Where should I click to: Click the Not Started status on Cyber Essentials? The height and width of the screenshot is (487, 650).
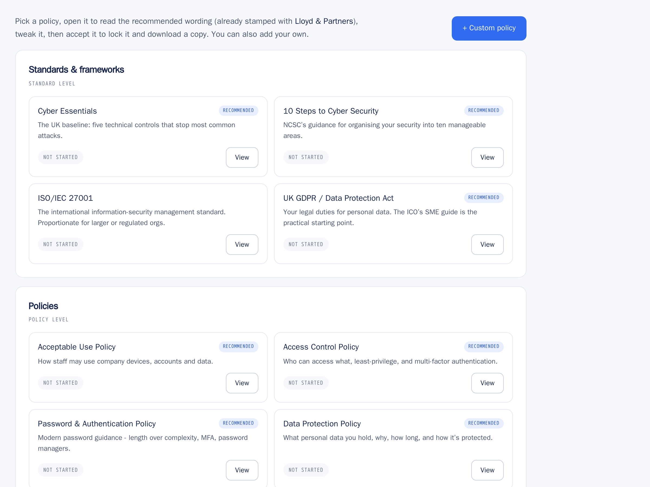point(61,157)
